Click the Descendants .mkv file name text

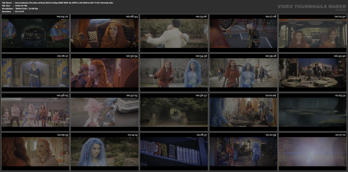coord(64,3)
